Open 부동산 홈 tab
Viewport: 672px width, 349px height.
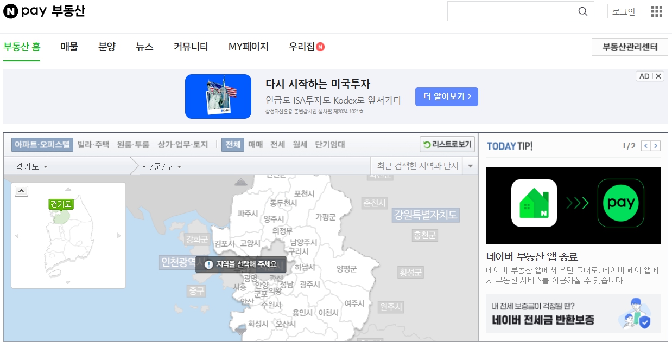[22, 47]
